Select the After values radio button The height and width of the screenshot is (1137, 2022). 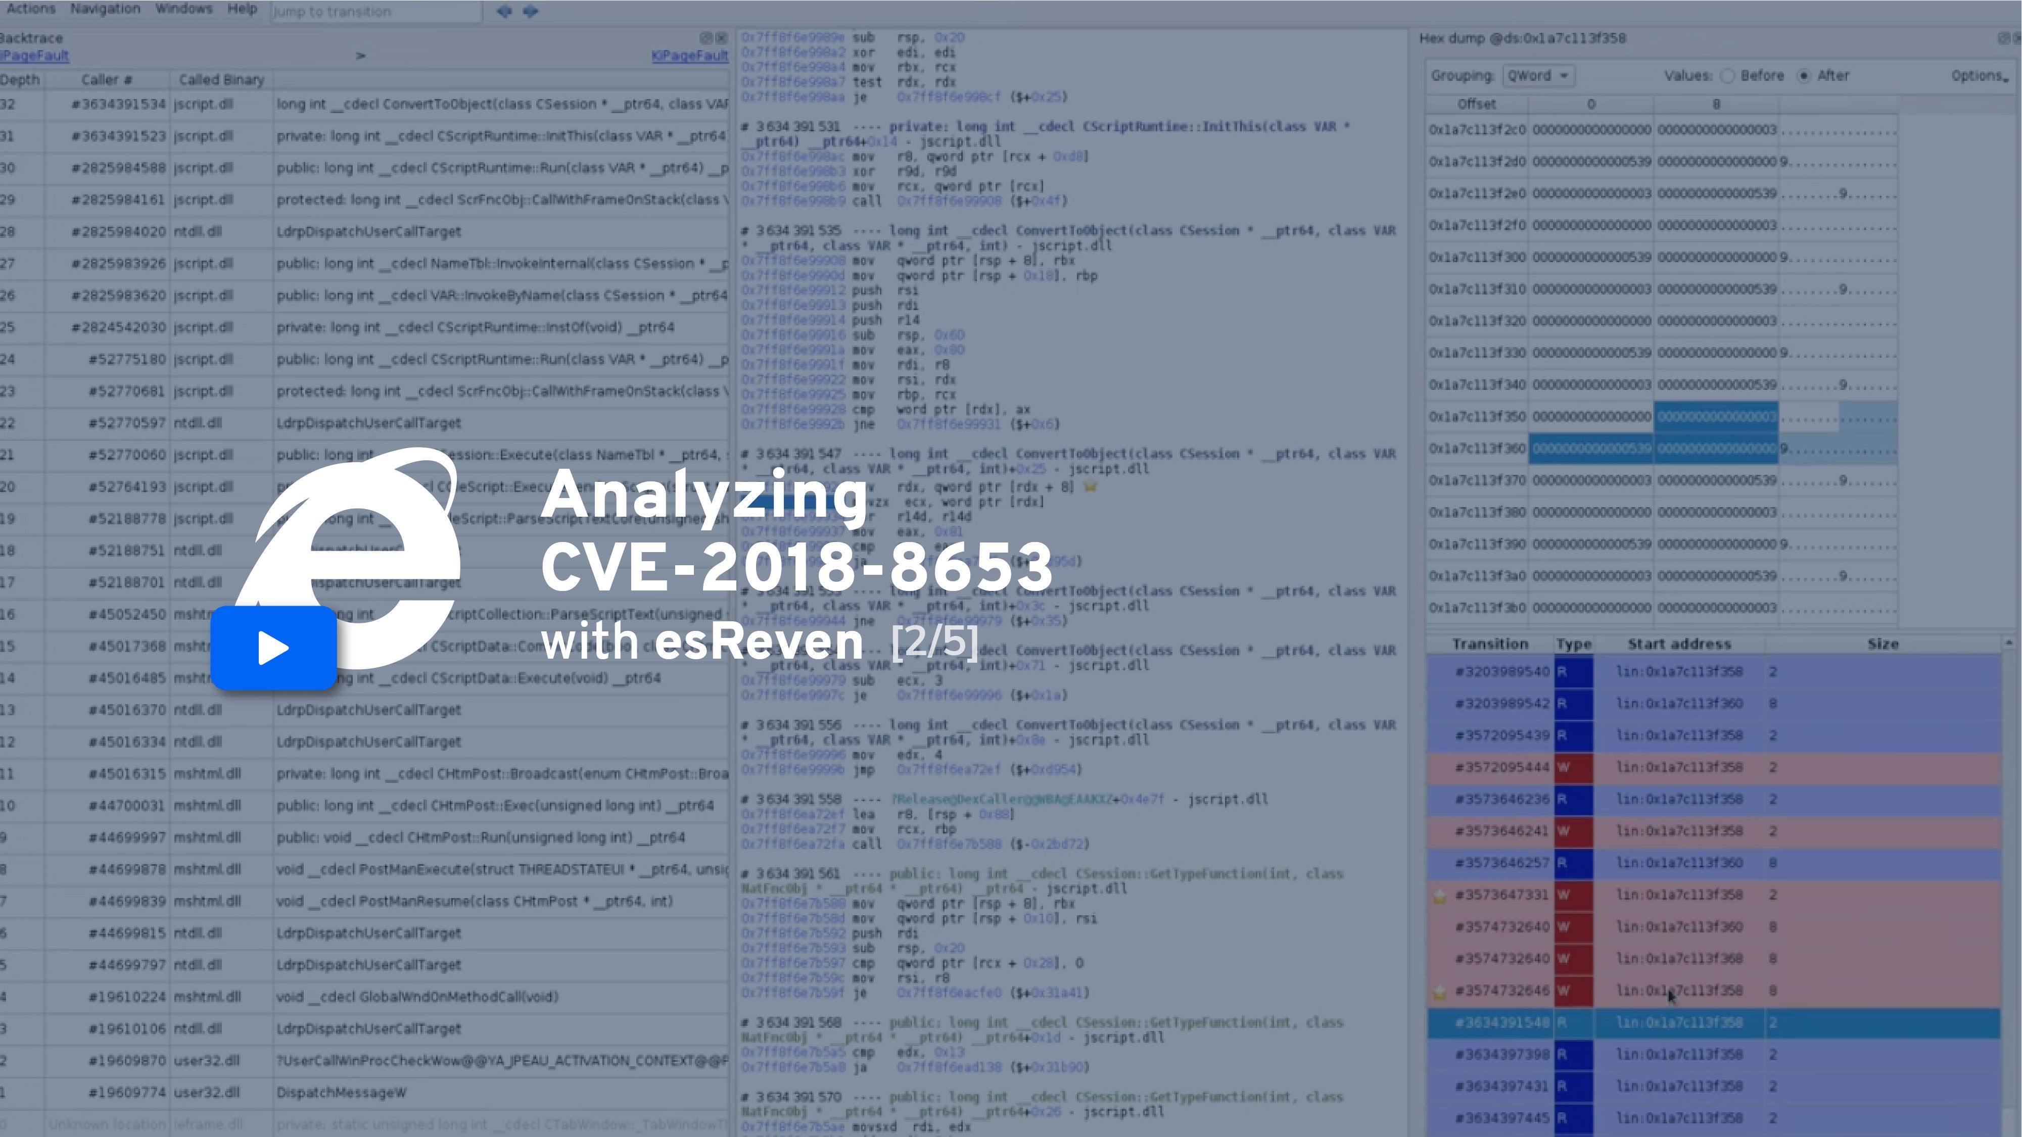pyautogui.click(x=1804, y=76)
